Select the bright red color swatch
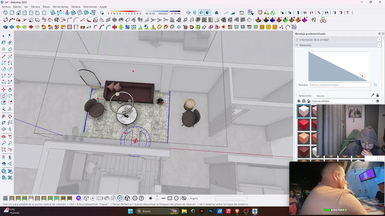Screen dimensions: 385x216 coord(303,125)
